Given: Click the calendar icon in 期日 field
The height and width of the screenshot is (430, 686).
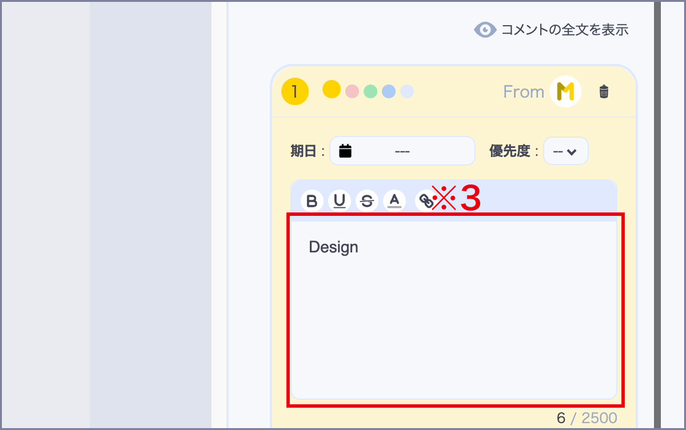Looking at the screenshot, I should click(x=345, y=151).
